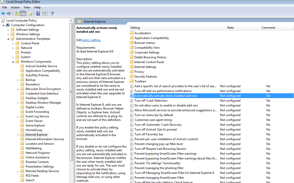Click policy icon beside Customize user agent string
The width and height of the screenshot is (294, 183).
132,120
